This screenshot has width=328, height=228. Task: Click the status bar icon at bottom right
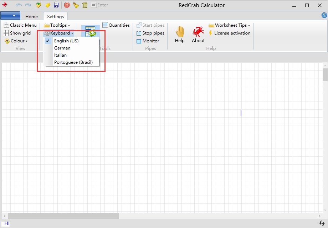[322, 223]
